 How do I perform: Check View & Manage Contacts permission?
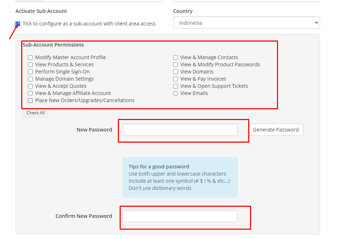176,58
